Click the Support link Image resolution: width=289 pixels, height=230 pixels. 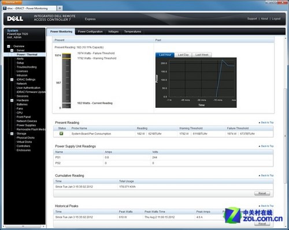[x=252, y=18]
